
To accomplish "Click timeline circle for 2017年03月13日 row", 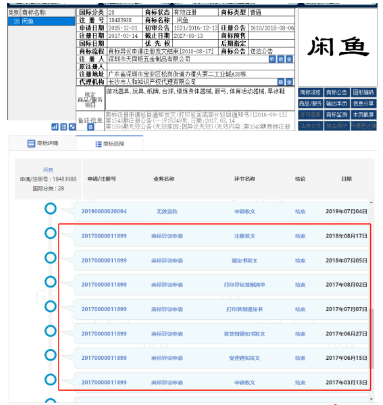I will [51, 379].
